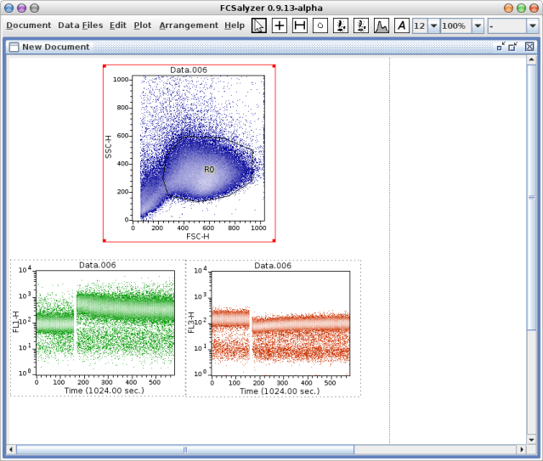
Task: Select the arrow pointer tool
Action: (x=259, y=25)
